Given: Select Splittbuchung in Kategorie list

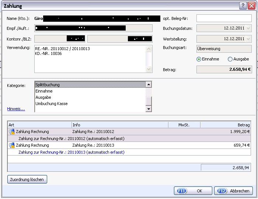Looking at the screenshot, I should click(x=90, y=85).
